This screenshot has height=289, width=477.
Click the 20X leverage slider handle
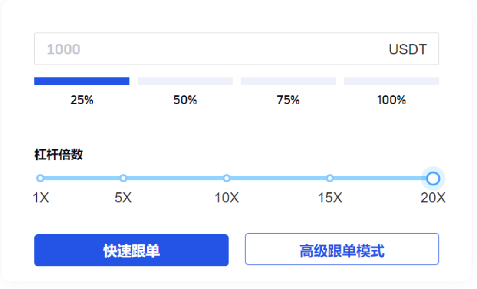[x=433, y=178]
